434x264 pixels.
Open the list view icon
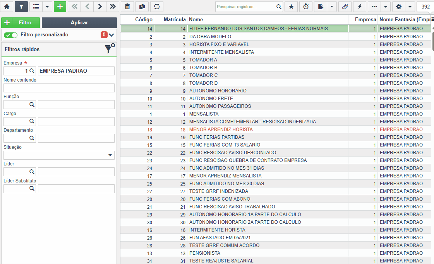(x=36, y=7)
